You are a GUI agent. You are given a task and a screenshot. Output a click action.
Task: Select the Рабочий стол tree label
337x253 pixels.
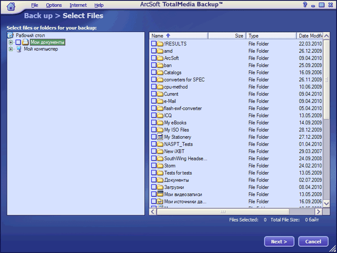pos(30,35)
